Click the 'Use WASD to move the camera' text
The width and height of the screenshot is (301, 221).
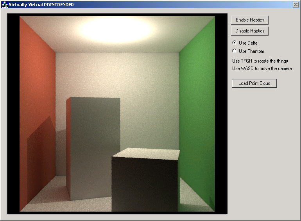click(x=262, y=69)
